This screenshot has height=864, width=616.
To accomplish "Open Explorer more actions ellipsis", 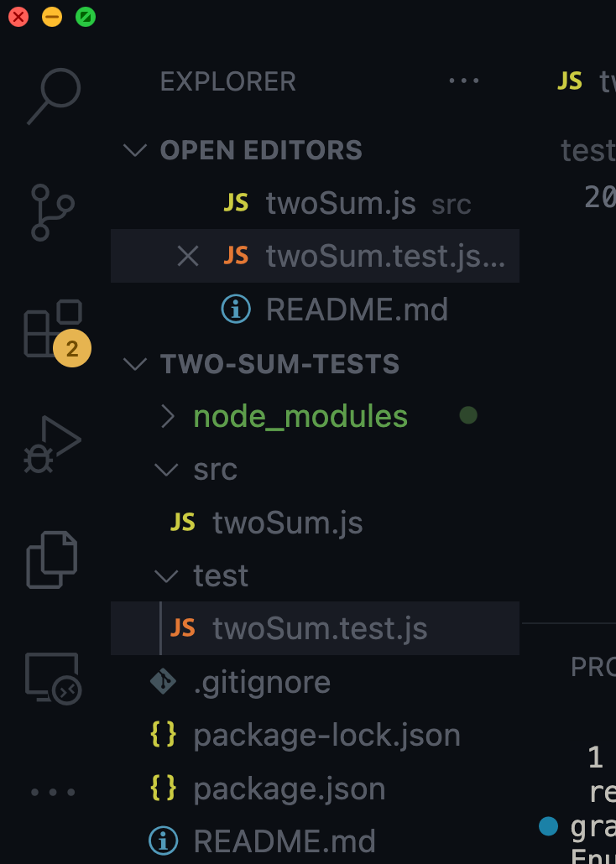I will 464,81.
